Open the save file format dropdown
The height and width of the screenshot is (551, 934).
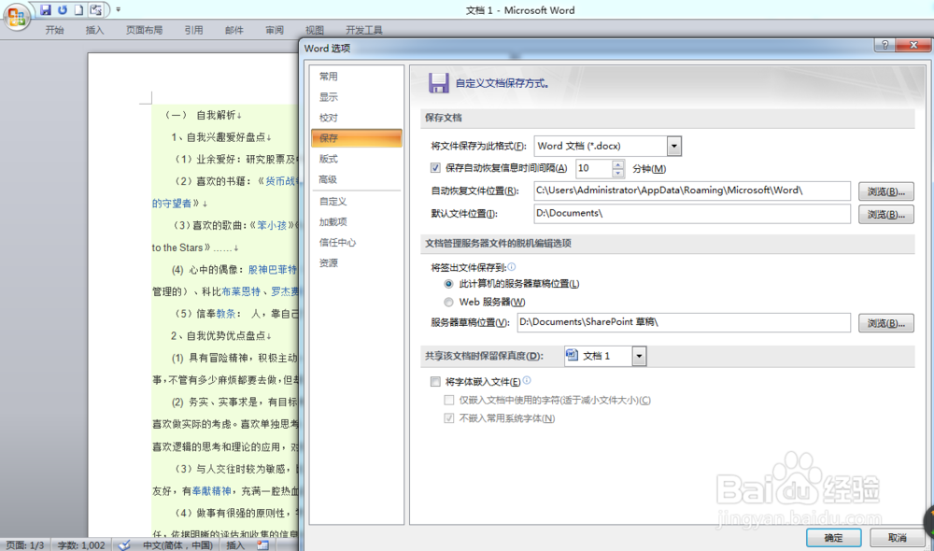673,146
